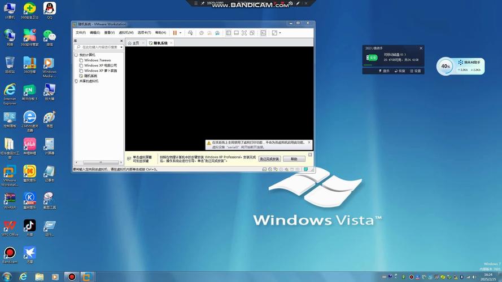Click the VMware Workstation taskbar button

(x=87, y=276)
